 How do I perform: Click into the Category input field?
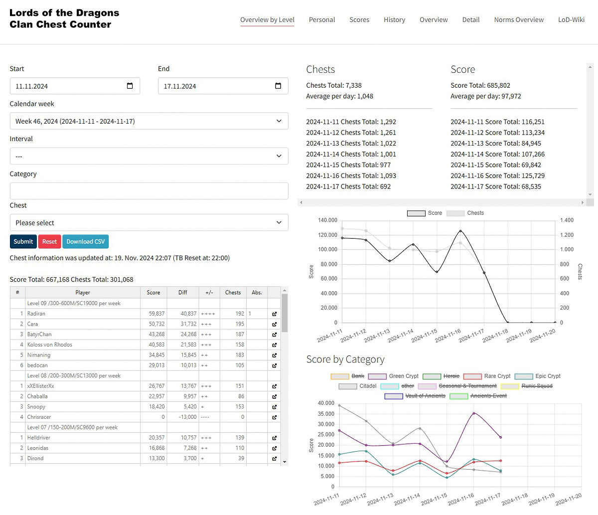coord(149,191)
